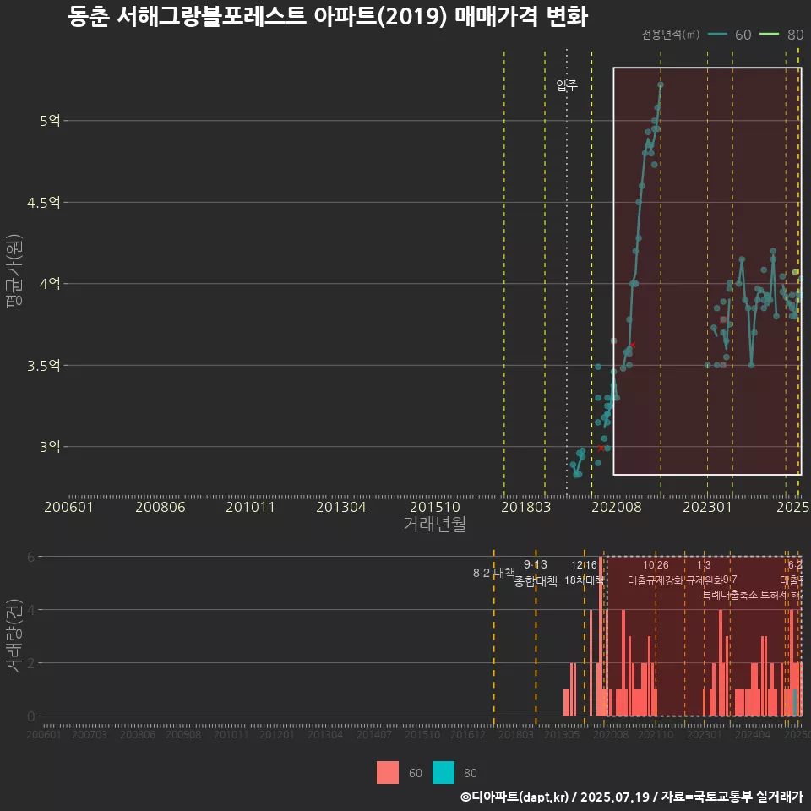
Task: Click '202110' on the volume chart axis
Action: tap(656, 734)
